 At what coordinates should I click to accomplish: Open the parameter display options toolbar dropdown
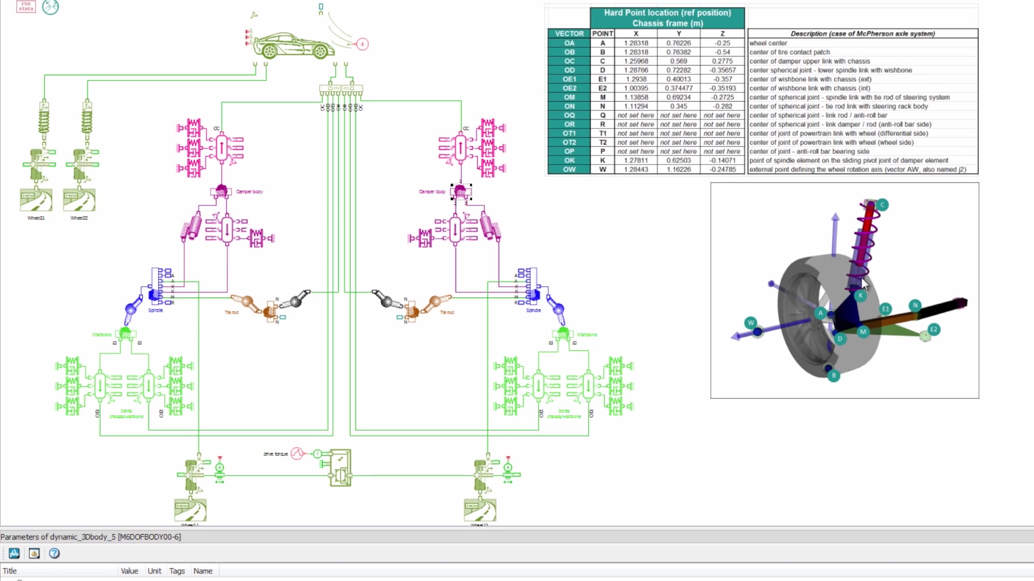[14, 553]
